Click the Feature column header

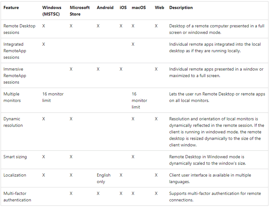pos(12,8)
